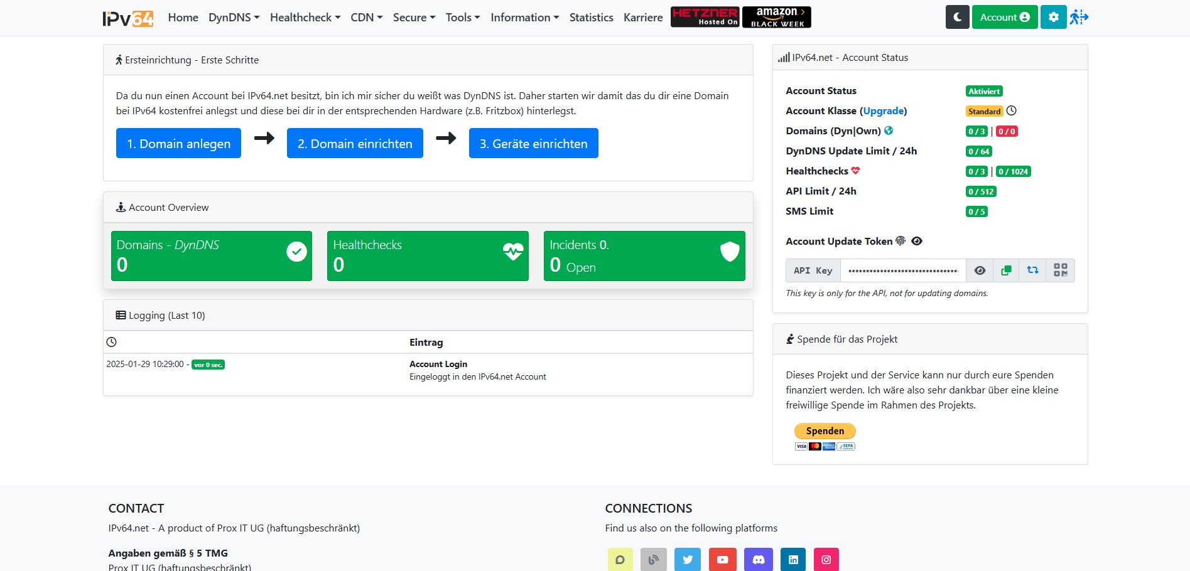
Task: Expand the DynDNS dropdown menu
Action: click(x=234, y=18)
